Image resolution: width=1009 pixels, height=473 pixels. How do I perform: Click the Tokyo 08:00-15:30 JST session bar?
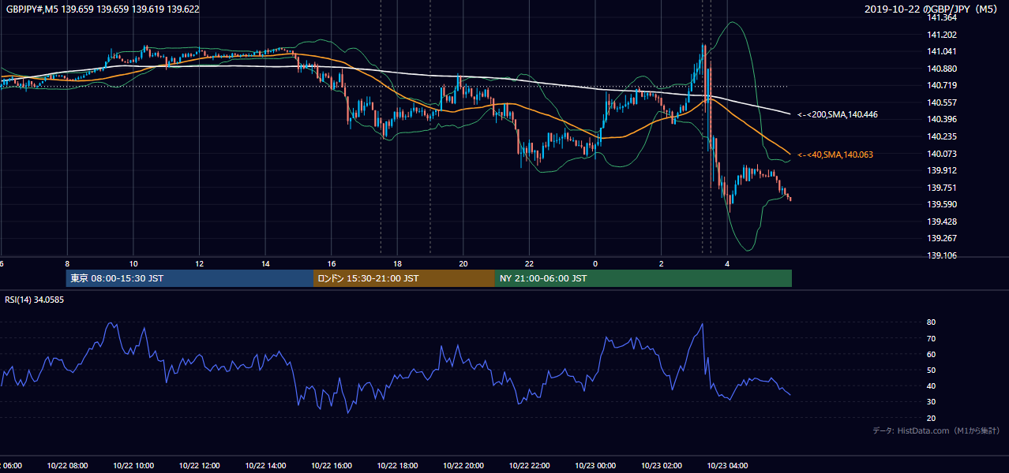tap(189, 278)
